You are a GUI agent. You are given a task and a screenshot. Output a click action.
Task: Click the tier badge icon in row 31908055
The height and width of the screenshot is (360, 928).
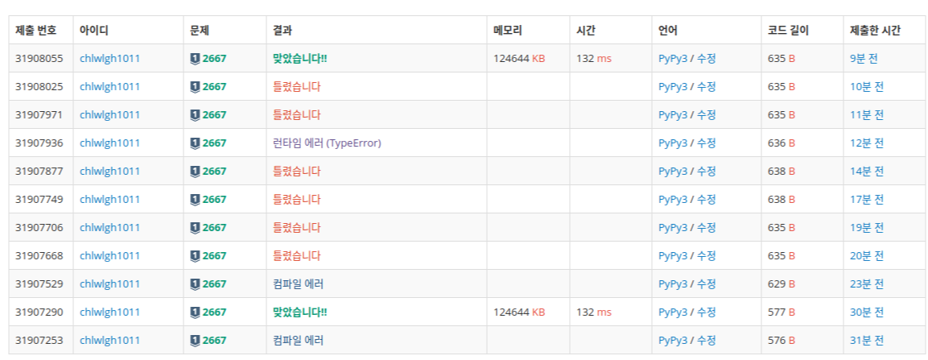[195, 58]
